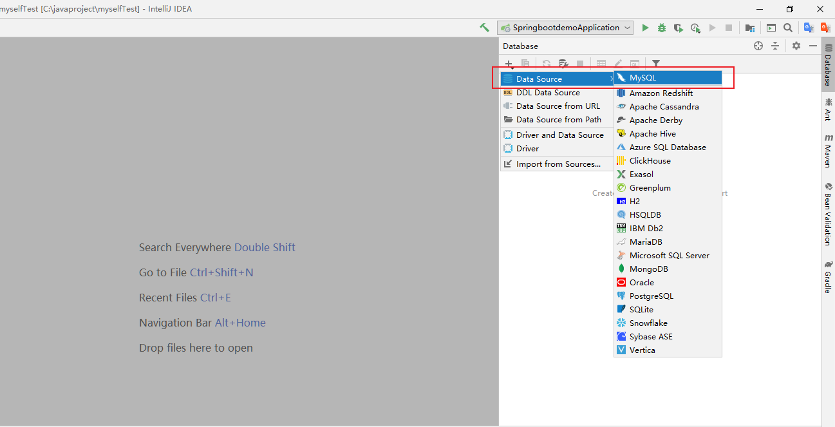
Task: Collapse all in the Database panel header
Action: (x=775, y=46)
